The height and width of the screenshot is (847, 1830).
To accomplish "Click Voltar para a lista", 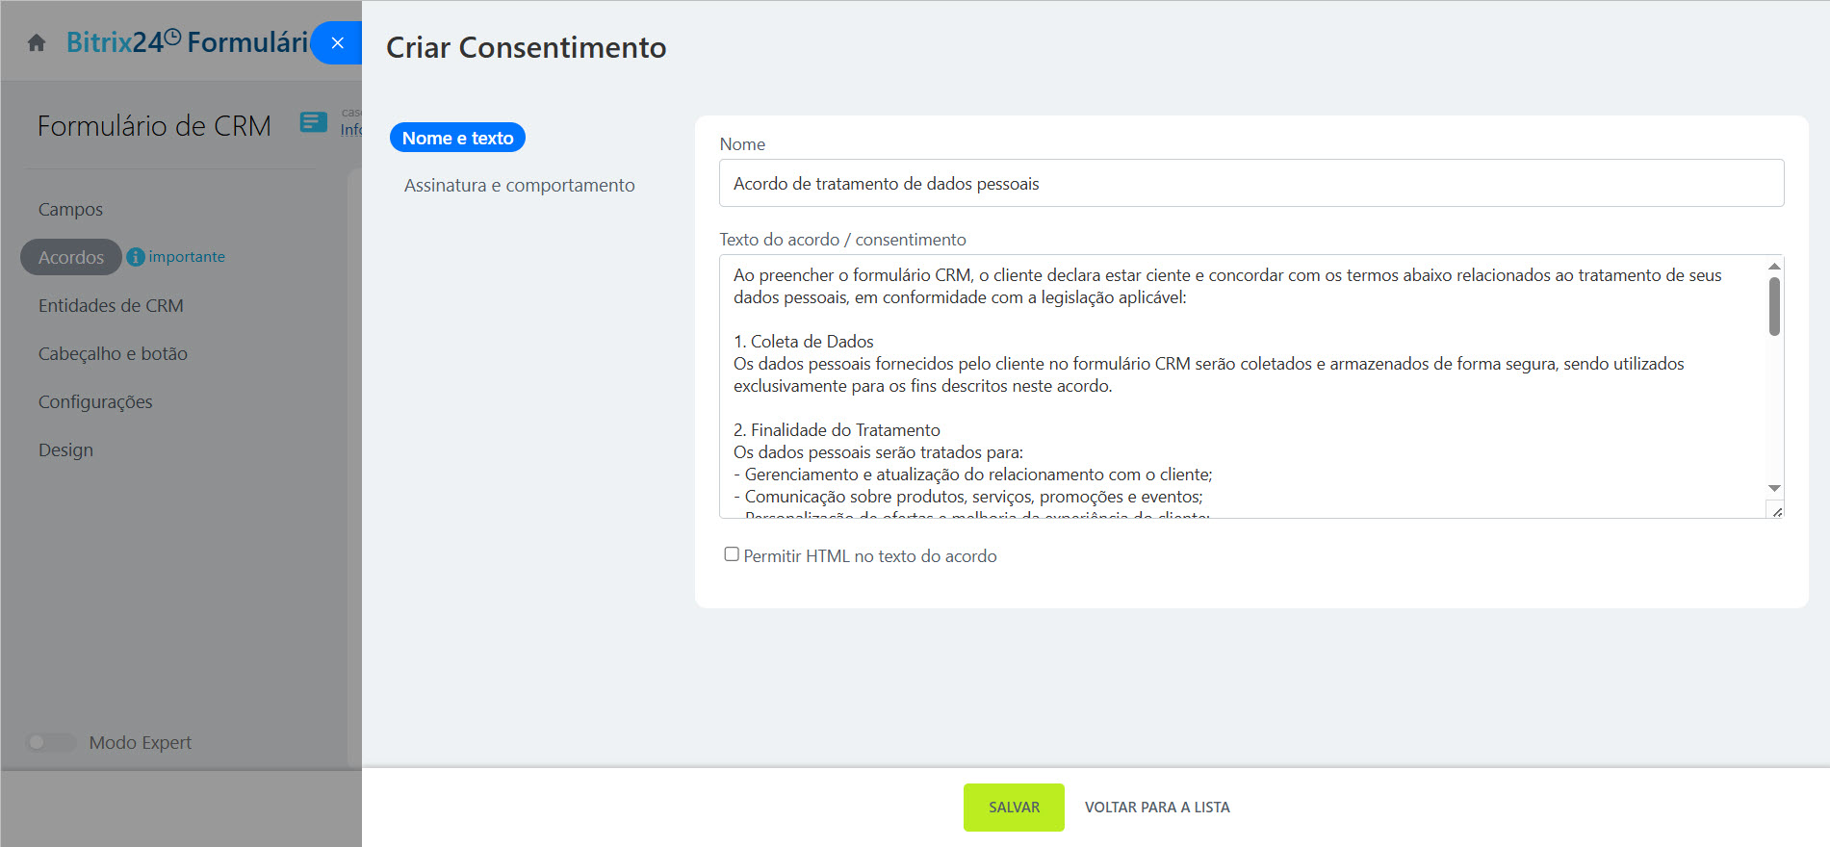I will pyautogui.click(x=1156, y=808).
